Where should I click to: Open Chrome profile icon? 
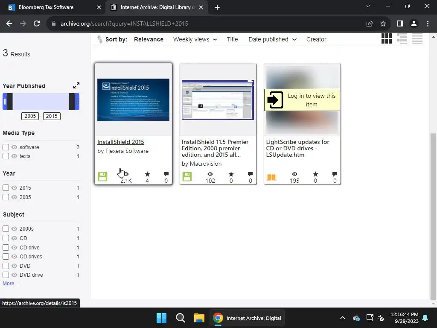414,24
